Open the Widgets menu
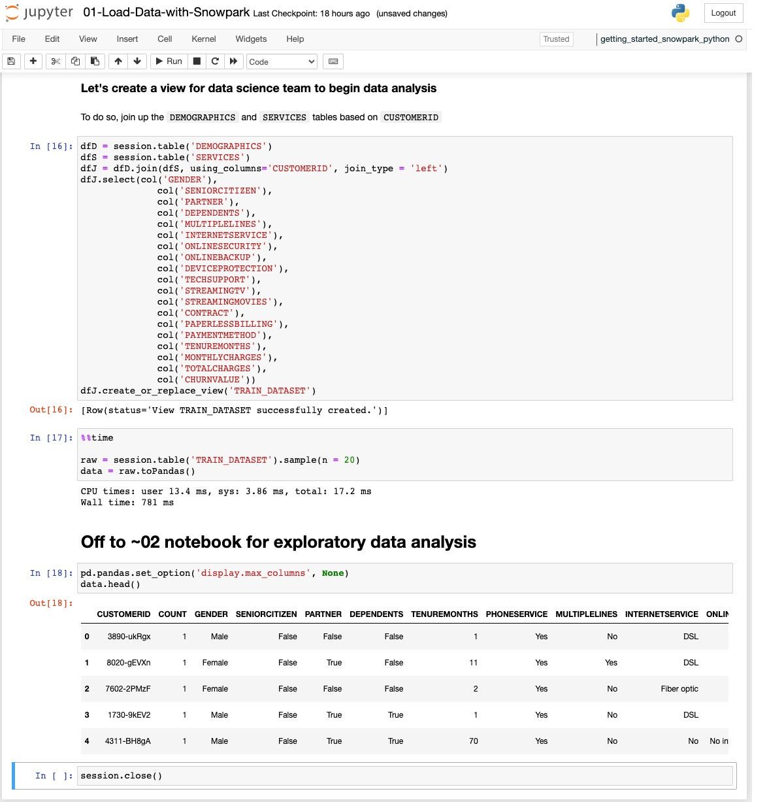This screenshot has width=784, height=802. point(251,39)
